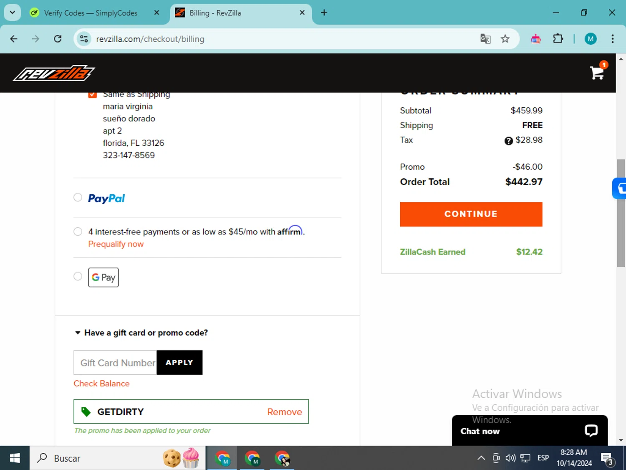Click the taskbar clock and date

[x=574, y=458]
